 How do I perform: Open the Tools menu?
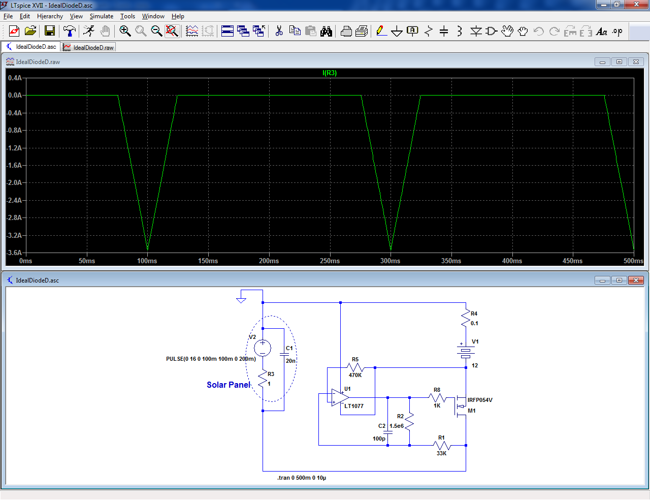(127, 16)
